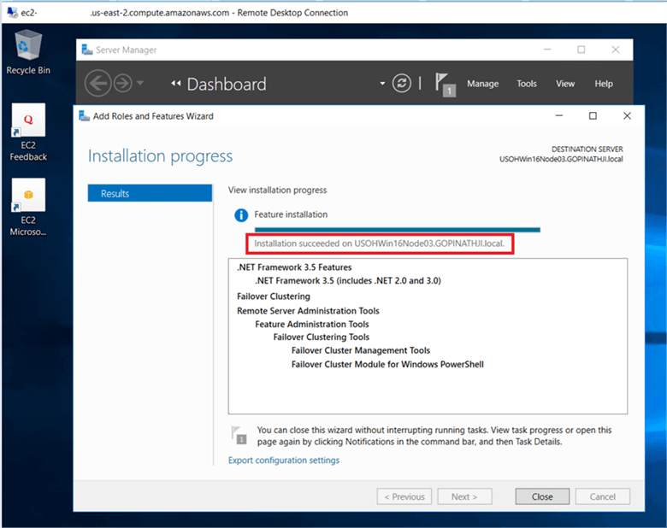The image size is (667, 528).
Task: Select Feature Administration Tools row
Action: pyautogui.click(x=312, y=324)
